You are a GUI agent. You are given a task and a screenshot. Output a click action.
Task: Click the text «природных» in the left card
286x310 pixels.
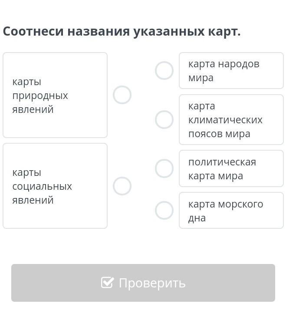40,96
